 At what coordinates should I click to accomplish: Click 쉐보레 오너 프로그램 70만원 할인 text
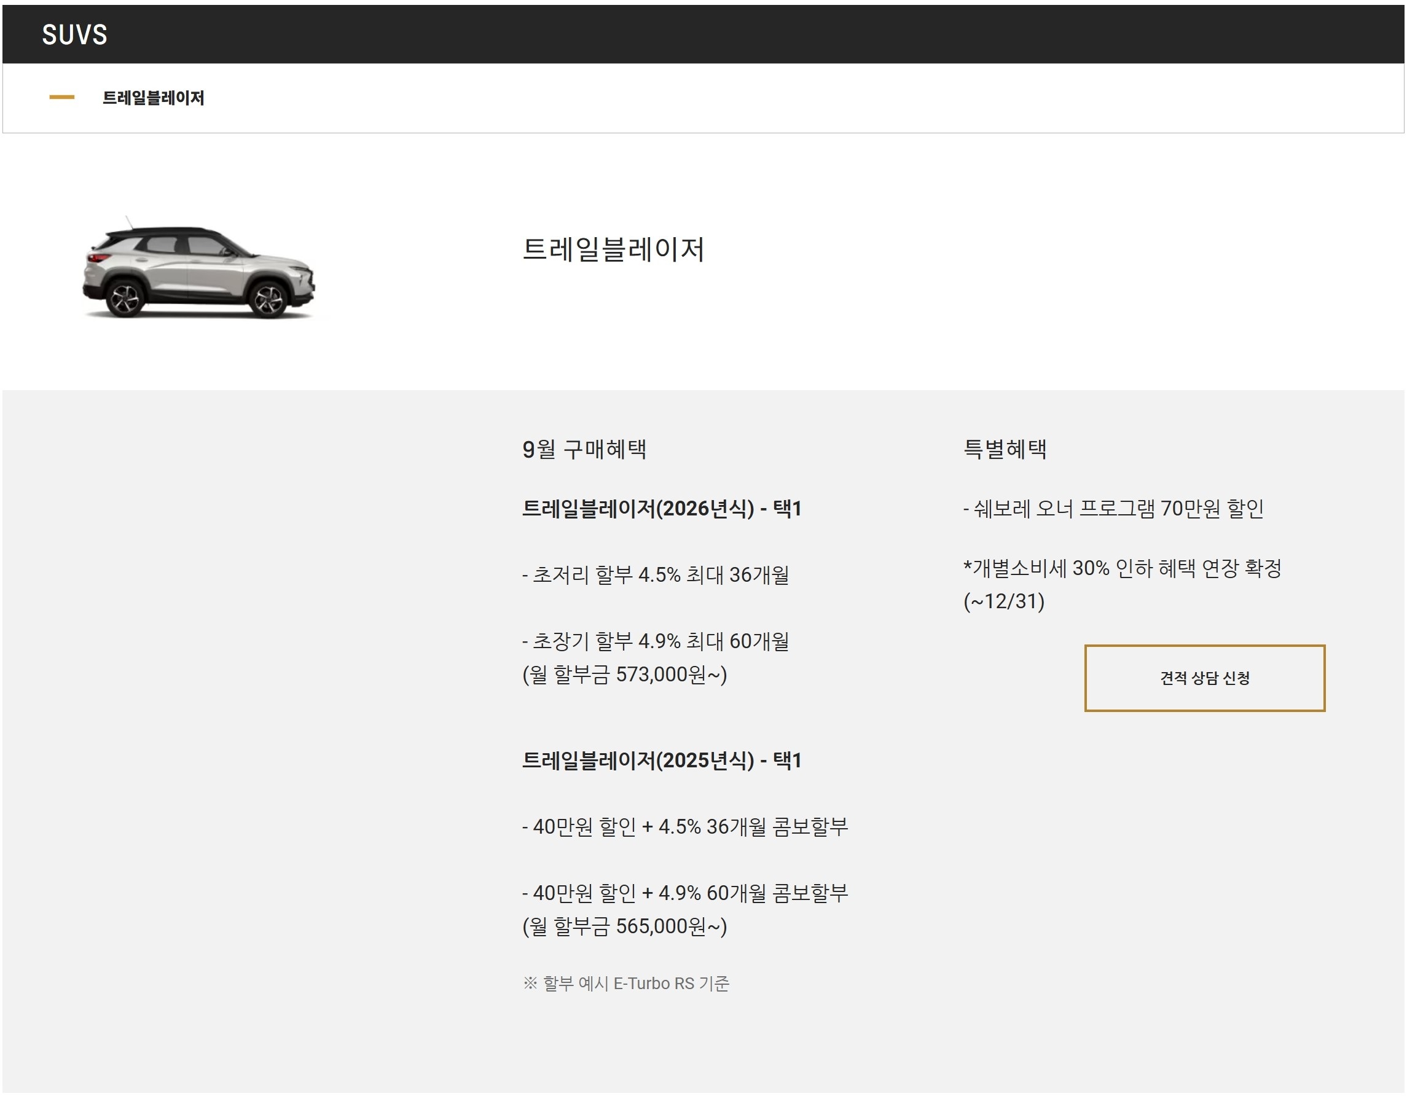tap(1113, 509)
